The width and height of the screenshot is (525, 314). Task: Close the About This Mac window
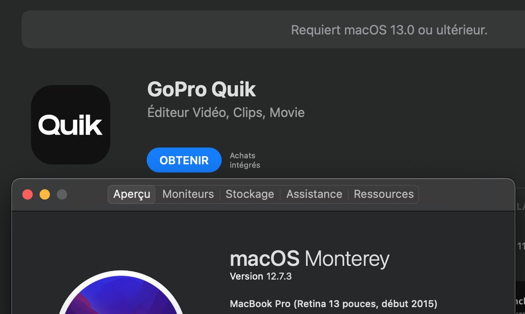[28, 195]
